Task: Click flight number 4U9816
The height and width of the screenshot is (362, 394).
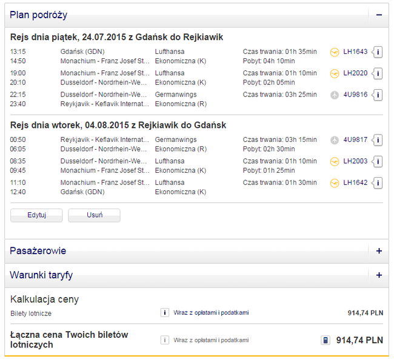Action: pyautogui.click(x=355, y=95)
